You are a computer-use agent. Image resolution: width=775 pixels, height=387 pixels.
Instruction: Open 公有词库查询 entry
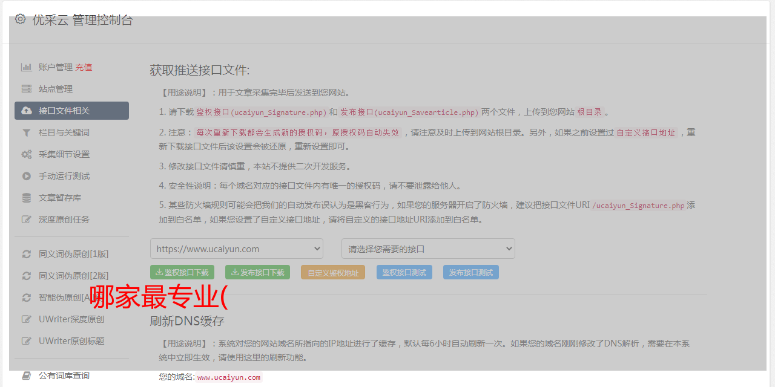click(64, 376)
